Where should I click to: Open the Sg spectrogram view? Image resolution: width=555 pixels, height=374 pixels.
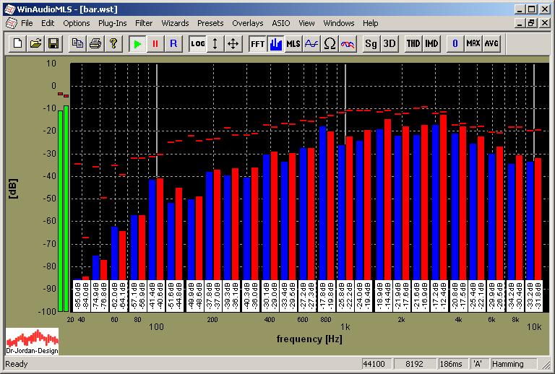pos(371,43)
